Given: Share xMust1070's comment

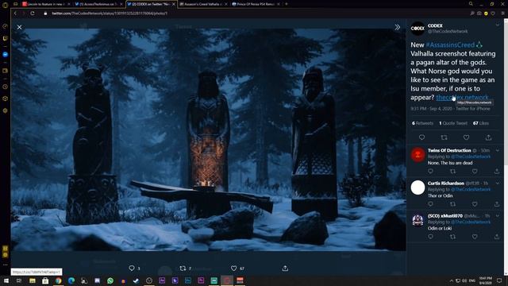Looking at the screenshot, I should (x=497, y=237).
